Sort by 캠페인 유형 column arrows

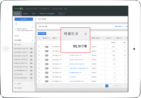tap(104, 38)
